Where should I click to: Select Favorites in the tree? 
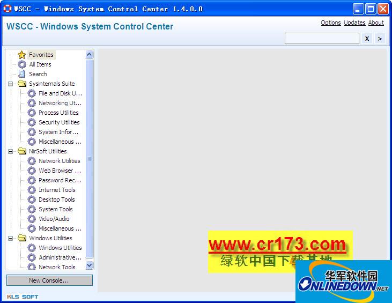click(41, 55)
